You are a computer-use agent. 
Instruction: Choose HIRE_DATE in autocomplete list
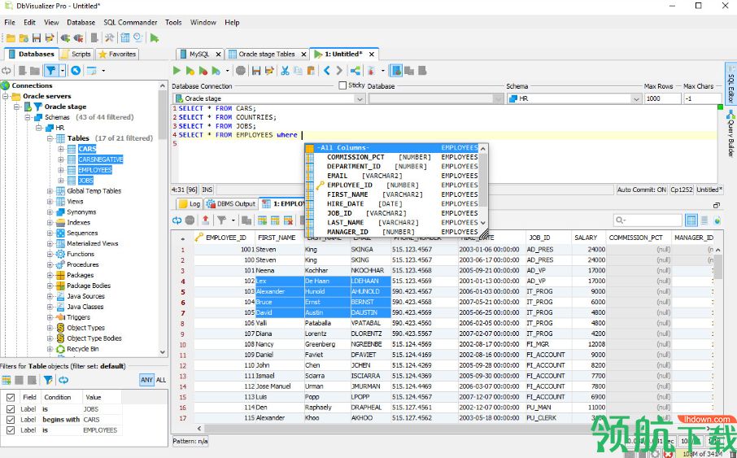pos(392,203)
